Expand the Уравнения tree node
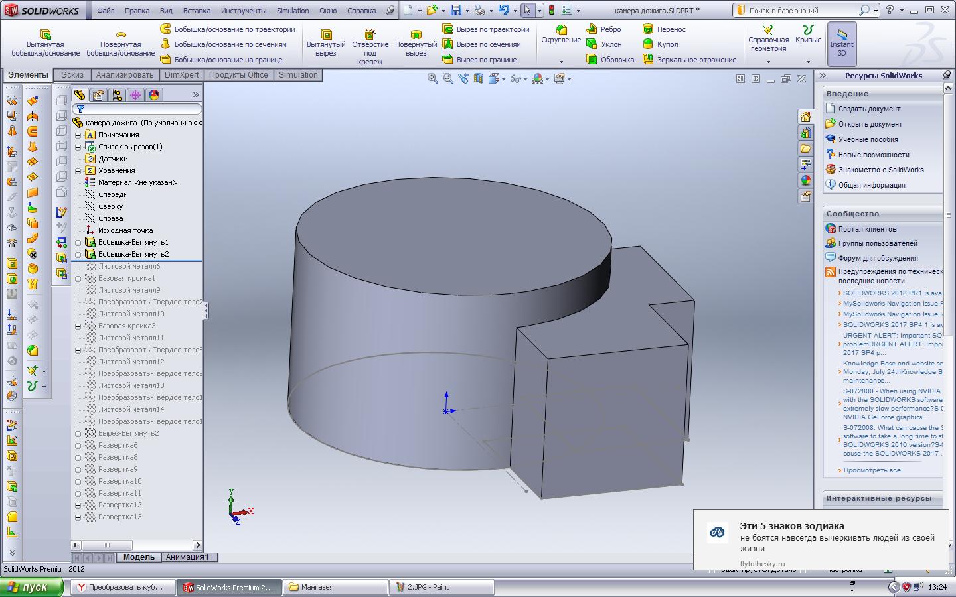The image size is (956, 597). coord(78,170)
